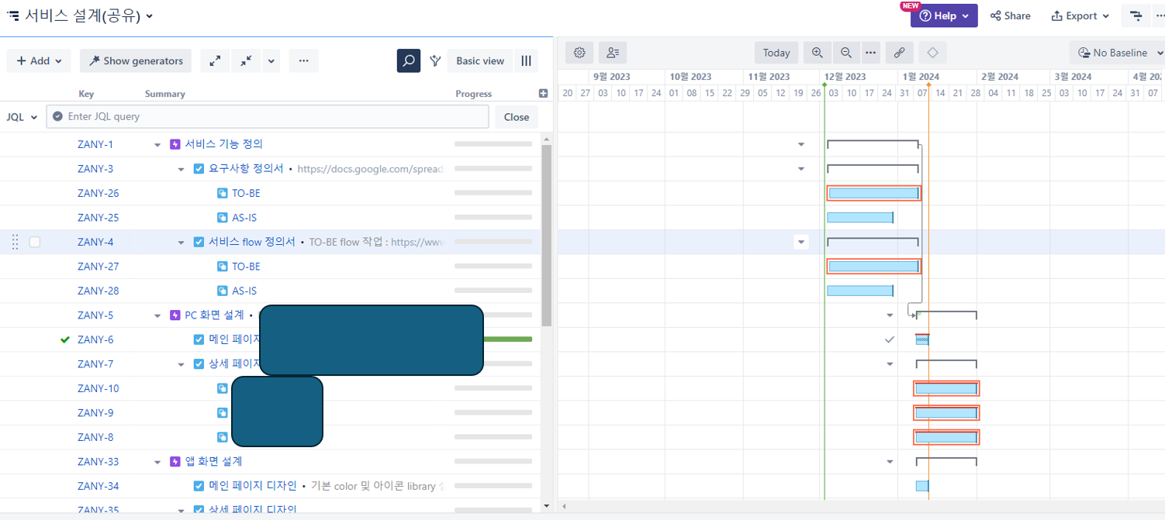Viewport: 1165px width, 527px height.
Task: Click the dependency link icon
Action: pos(899,53)
